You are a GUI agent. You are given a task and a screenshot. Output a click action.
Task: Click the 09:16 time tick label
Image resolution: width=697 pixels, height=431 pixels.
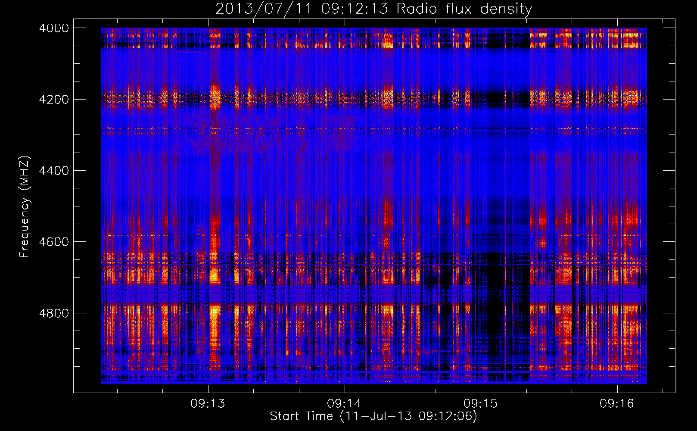tap(617, 403)
